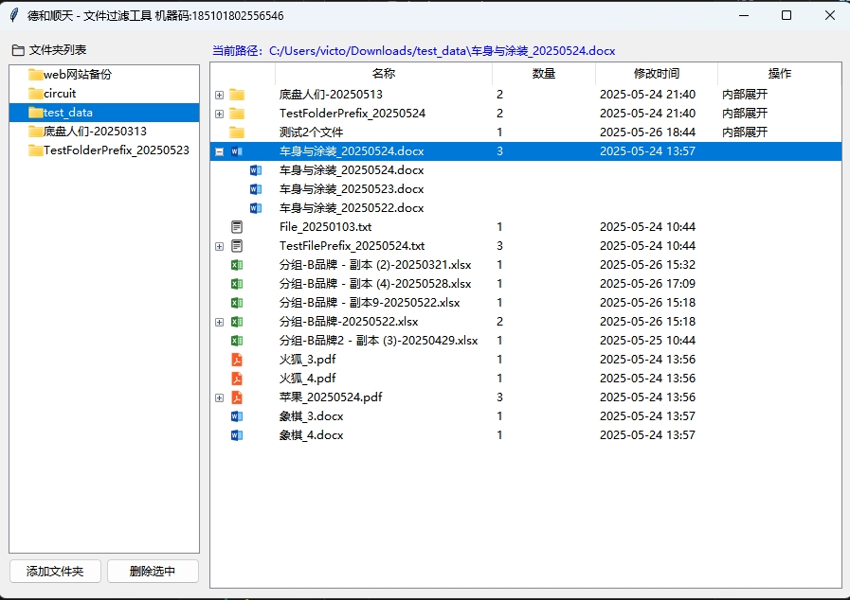Click the 添加文件夹 button

tap(55, 572)
